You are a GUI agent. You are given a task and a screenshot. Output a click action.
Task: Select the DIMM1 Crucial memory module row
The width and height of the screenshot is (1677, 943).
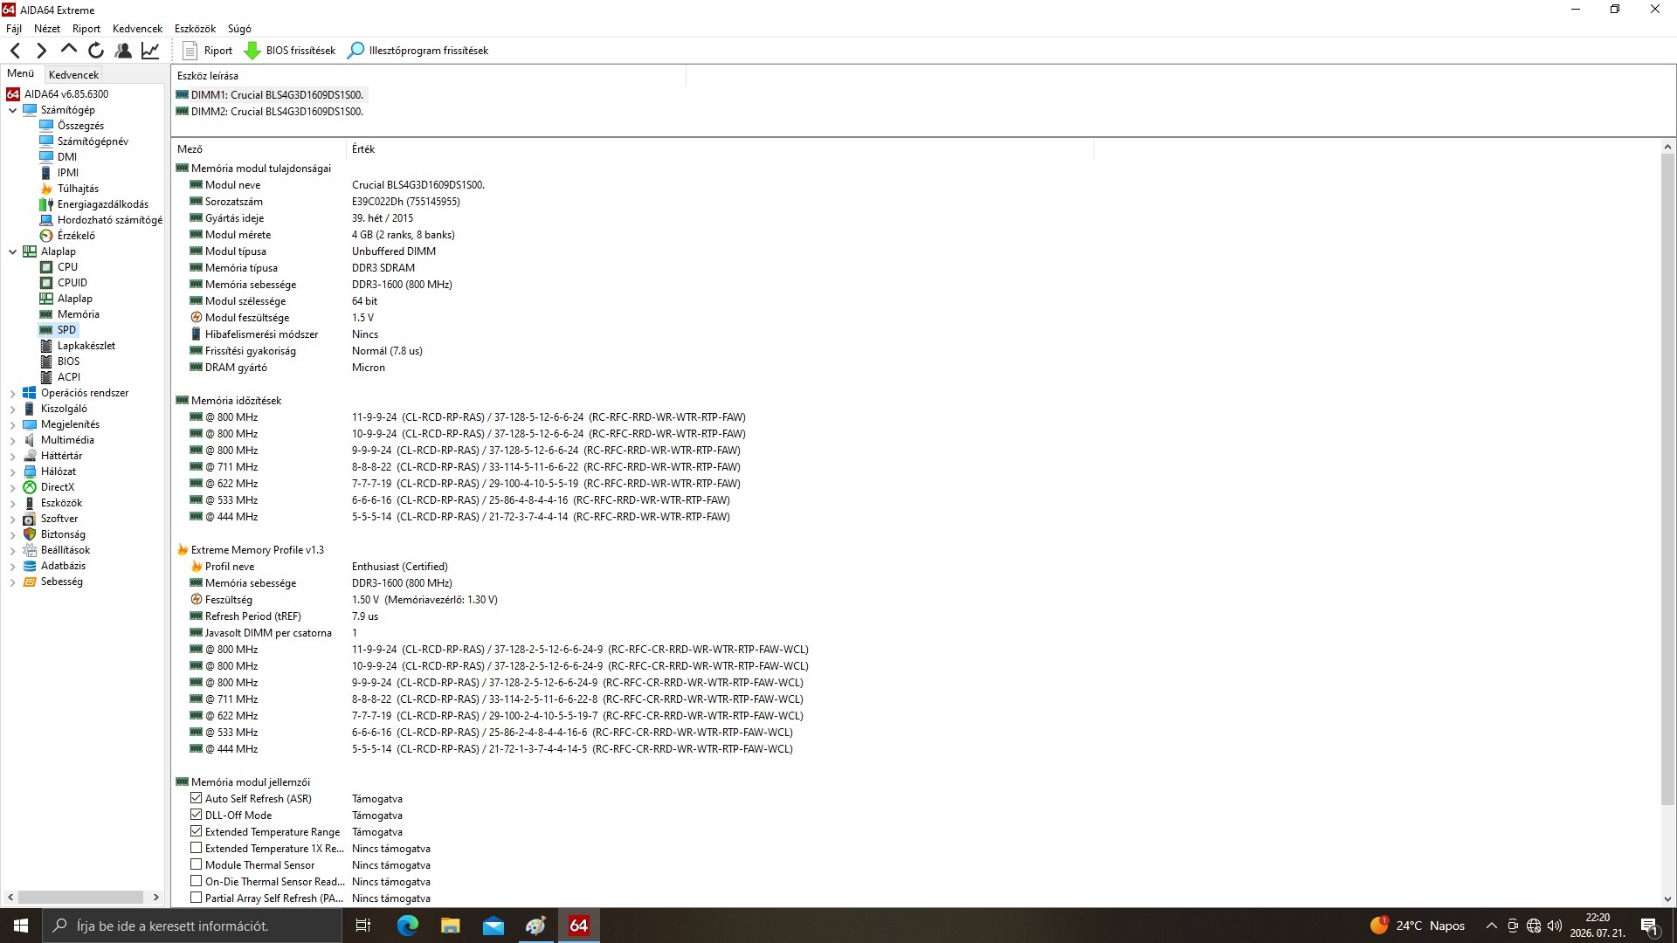[x=270, y=95]
